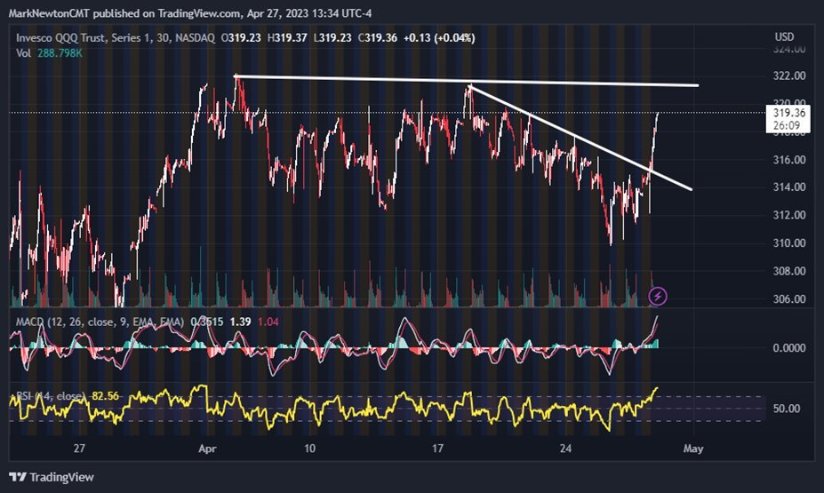This screenshot has width=824, height=493.
Task: Click the 310.00 price axis label
Action: [788, 243]
